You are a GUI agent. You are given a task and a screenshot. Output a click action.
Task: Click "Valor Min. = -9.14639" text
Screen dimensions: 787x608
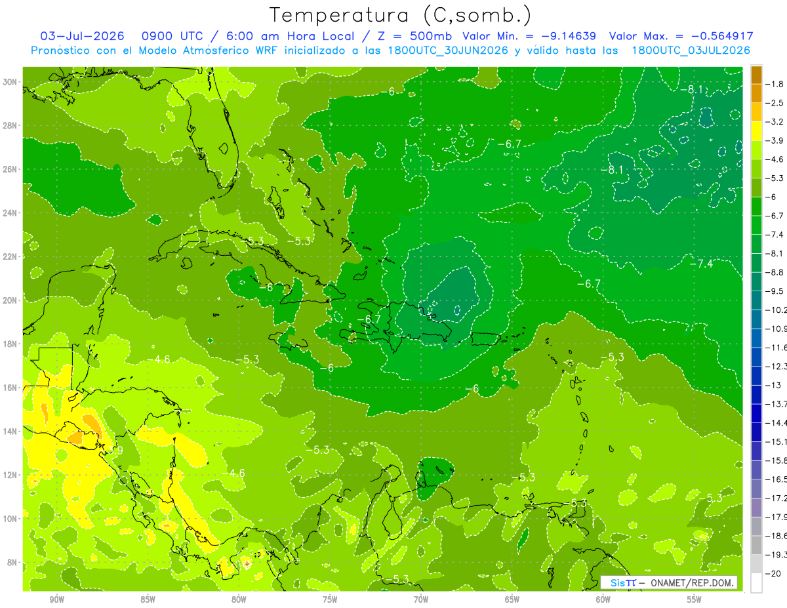coord(530,36)
